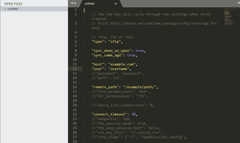Click the OPEN FILES sidebar header

[x=13, y=4]
